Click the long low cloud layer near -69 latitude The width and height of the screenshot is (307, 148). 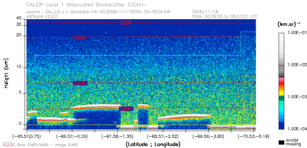185,117
